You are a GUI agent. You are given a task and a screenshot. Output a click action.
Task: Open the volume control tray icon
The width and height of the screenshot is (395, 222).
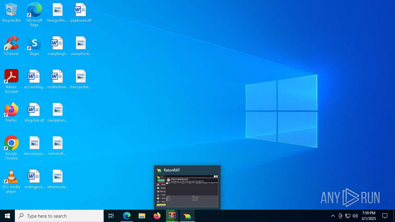(355, 216)
